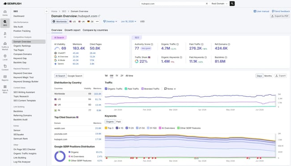The height and width of the screenshot is (166, 291).
Task: Click Organic Keywords info icon
Action: (x=181, y=57)
